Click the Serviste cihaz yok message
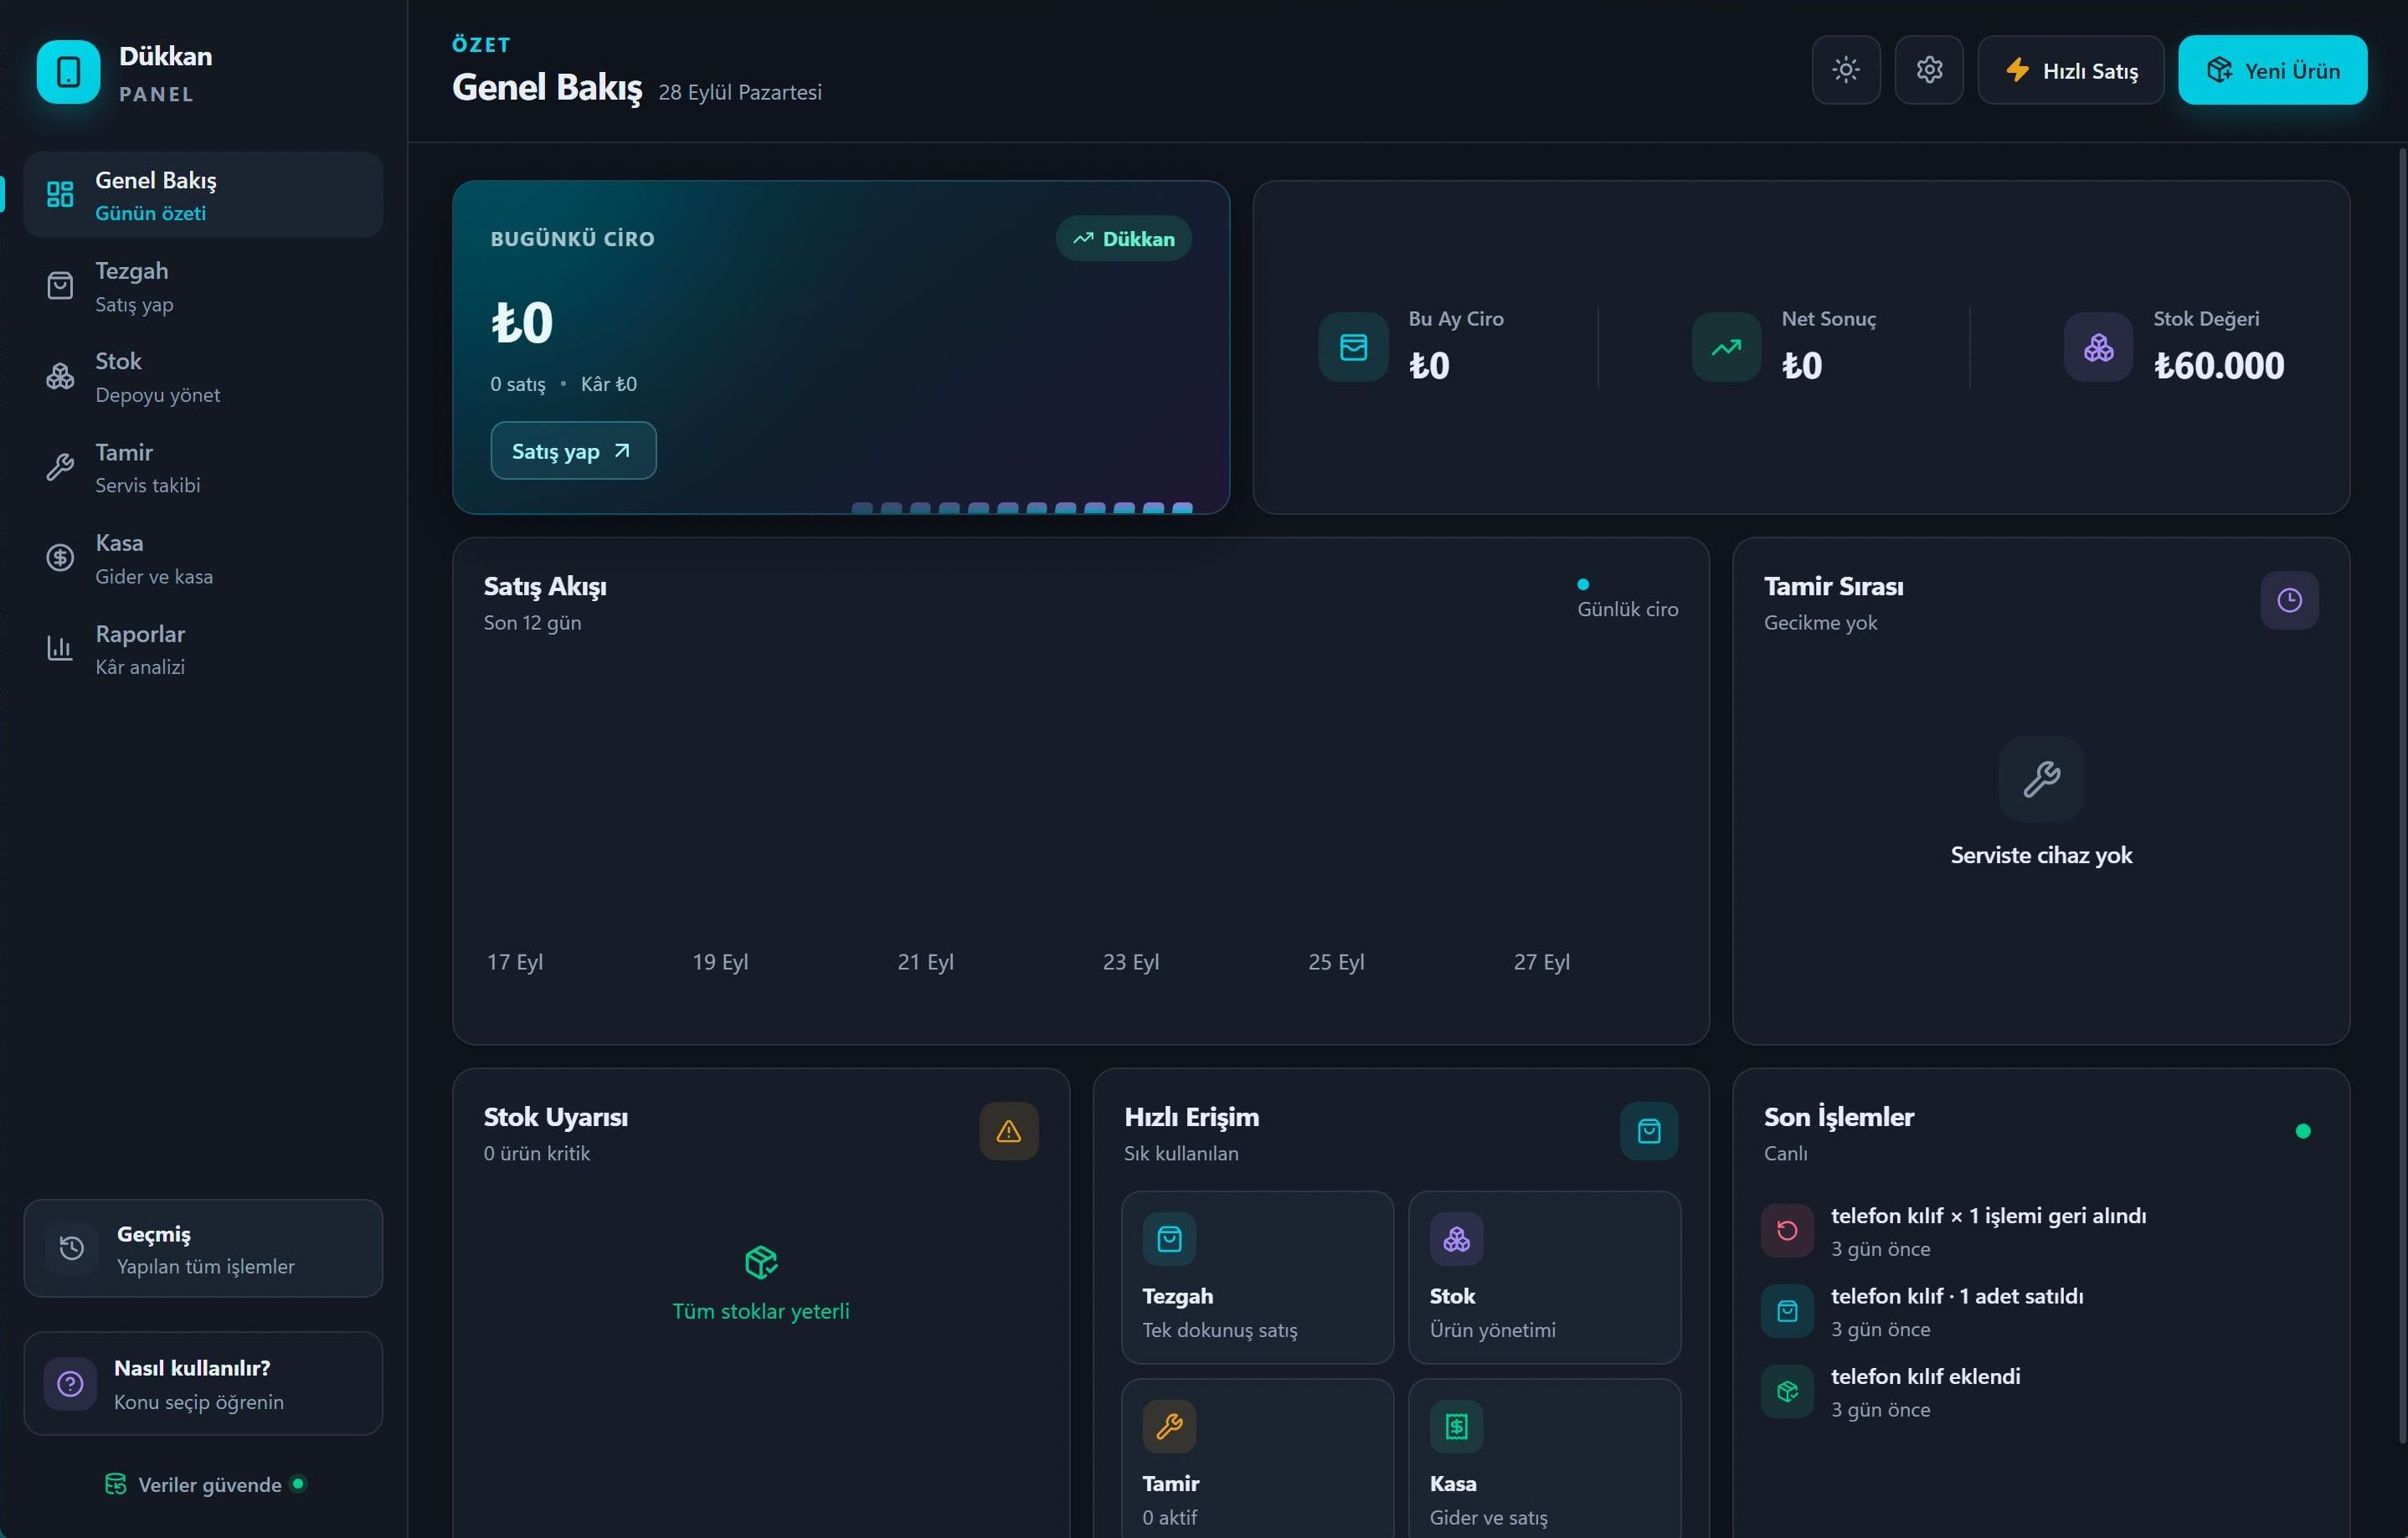The image size is (2408, 1538). click(x=2041, y=855)
